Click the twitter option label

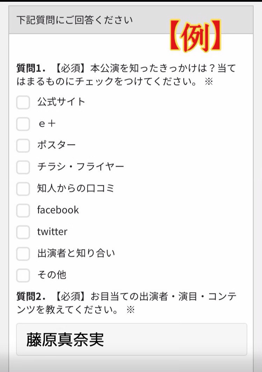pos(52,232)
